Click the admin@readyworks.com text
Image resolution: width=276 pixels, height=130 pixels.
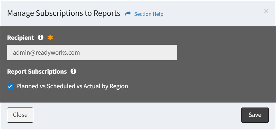[x=47, y=53]
